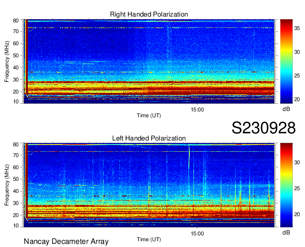Click the 15:00 time label under bottom plot
Viewport: 305px width, 247px height.
[197, 234]
